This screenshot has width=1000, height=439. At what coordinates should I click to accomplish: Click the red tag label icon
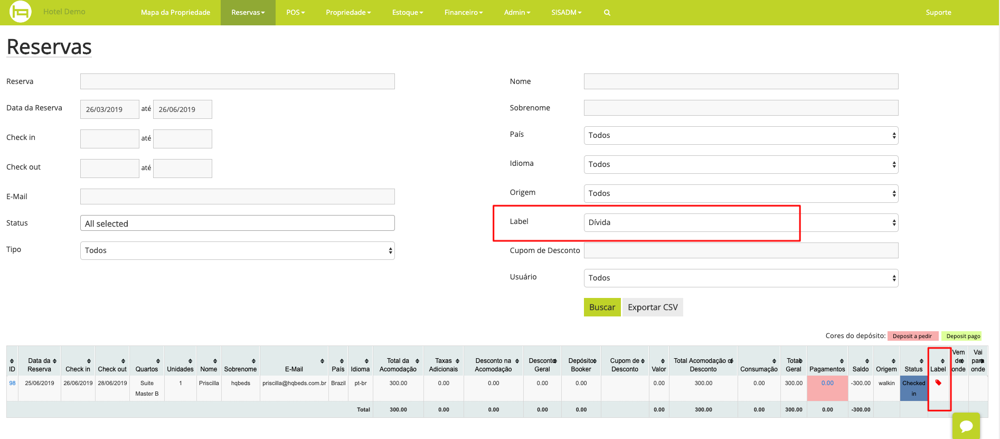click(x=938, y=382)
